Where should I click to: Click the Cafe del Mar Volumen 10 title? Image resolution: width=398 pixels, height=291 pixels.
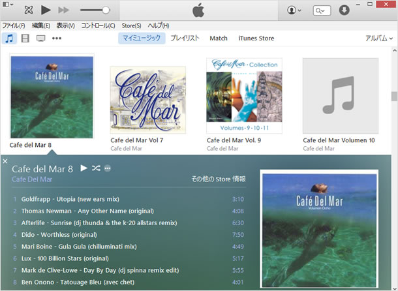(x=339, y=140)
